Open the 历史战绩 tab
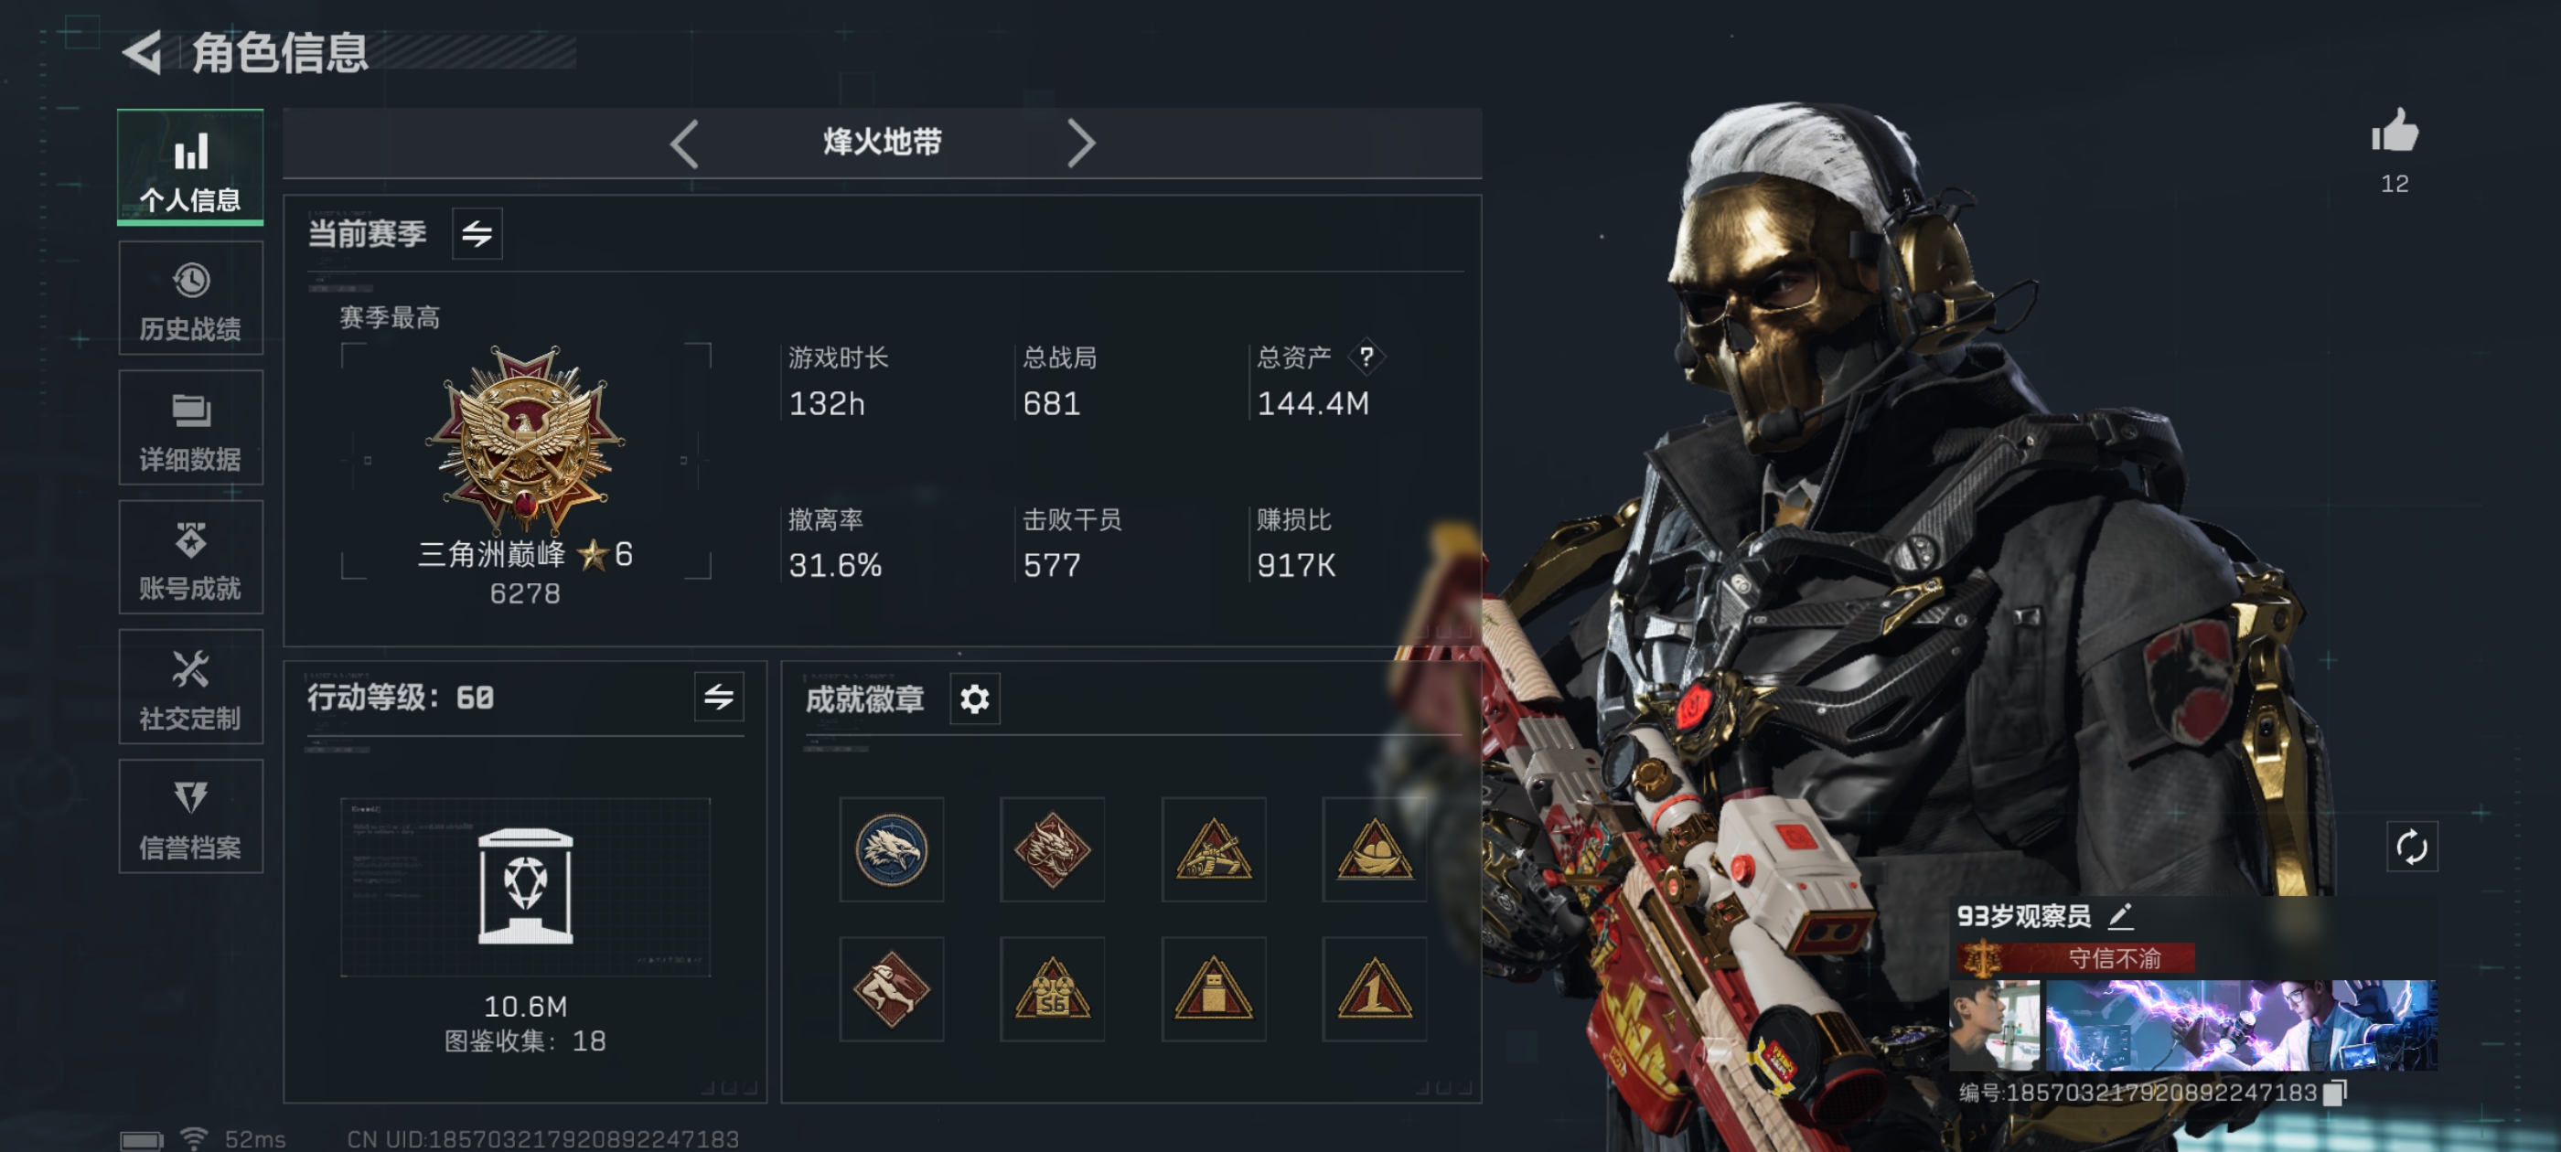2561x1152 pixels. click(190, 298)
